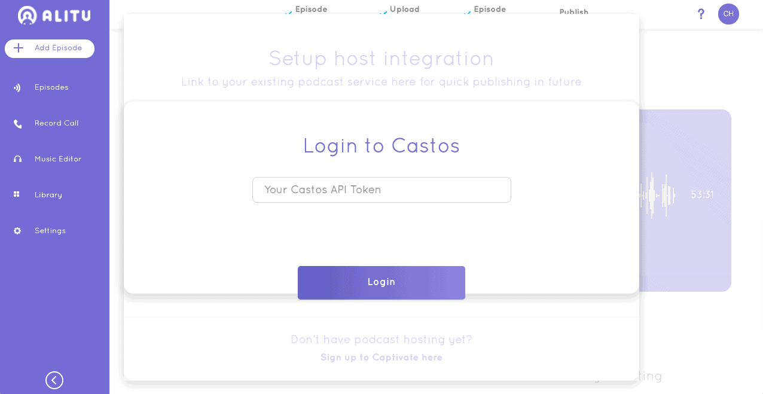Click the episode waveform thumbnail

(657, 195)
